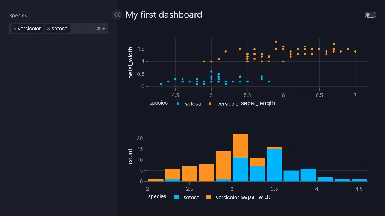Collapse the sidebar with double chevron icon
385x216 pixels.
(x=117, y=15)
